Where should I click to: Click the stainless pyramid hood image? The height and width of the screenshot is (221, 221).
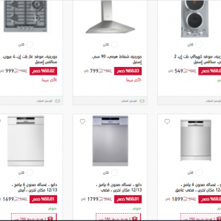[x=110, y=17]
